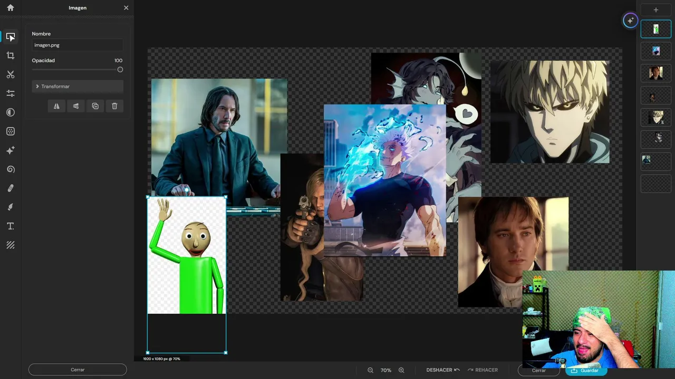The width and height of the screenshot is (675, 379).
Task: Click the opacity value 100
Action: pos(118,61)
